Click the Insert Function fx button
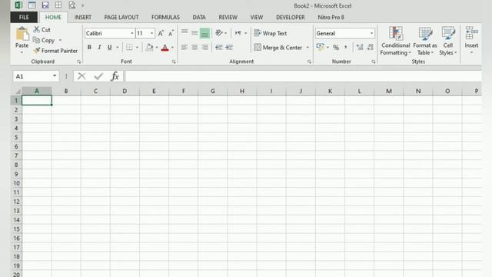492x277 pixels. point(115,76)
